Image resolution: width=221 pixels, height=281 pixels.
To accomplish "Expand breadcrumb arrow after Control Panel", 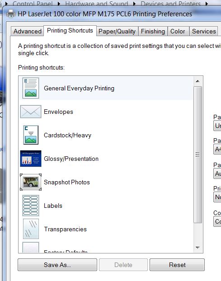I will [59, 4].
